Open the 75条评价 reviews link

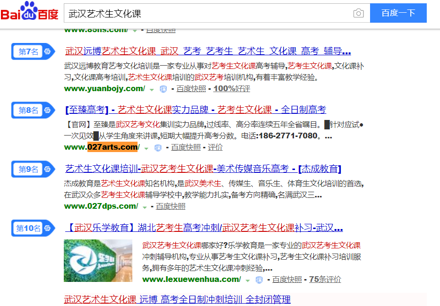(325, 280)
